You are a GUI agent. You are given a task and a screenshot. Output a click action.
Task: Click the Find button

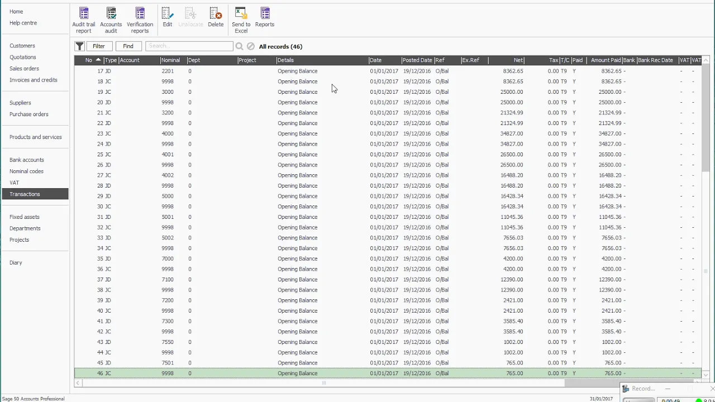click(128, 46)
